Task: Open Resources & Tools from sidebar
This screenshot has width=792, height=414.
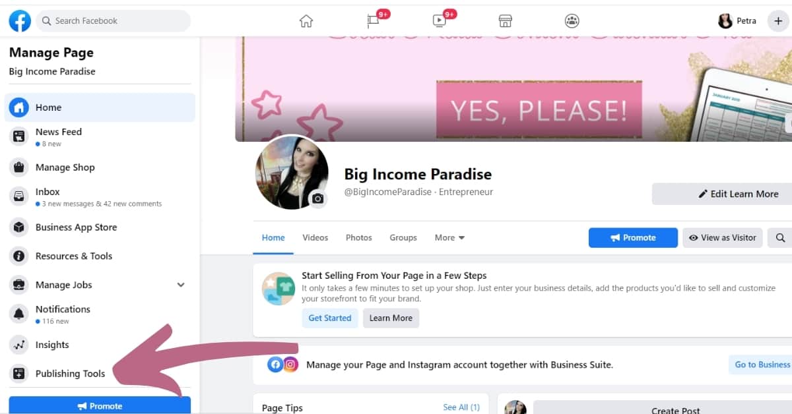Action: pos(73,256)
